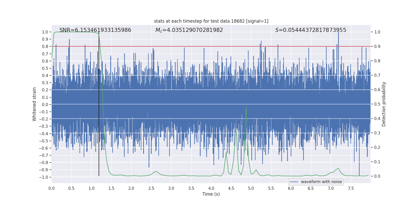This screenshot has height=206, width=412.
Task: Click the 'Whitened strain' axis label
Action: (35, 104)
